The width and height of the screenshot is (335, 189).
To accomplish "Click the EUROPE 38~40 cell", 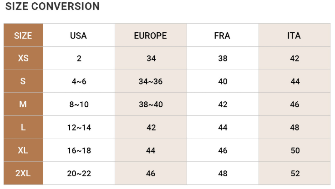I will click(151, 104).
